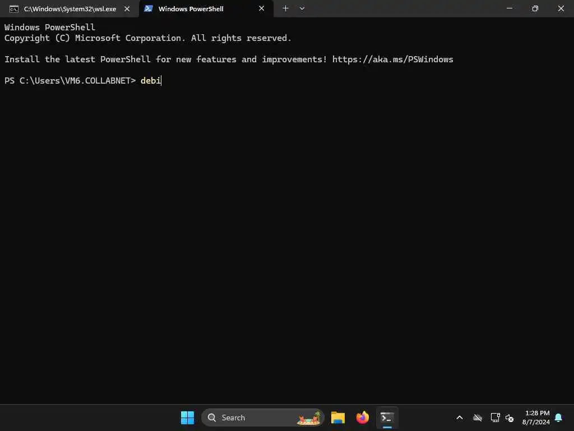574x431 pixels.
Task: Open the https://aka.ms/PSWindows link
Action: click(x=393, y=59)
